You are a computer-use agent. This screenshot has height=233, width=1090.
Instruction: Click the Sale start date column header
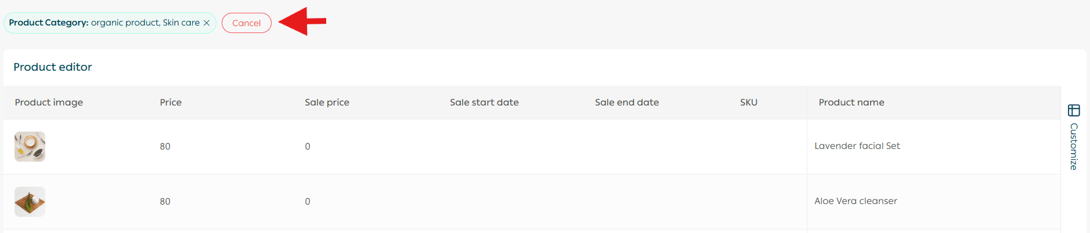pos(484,103)
